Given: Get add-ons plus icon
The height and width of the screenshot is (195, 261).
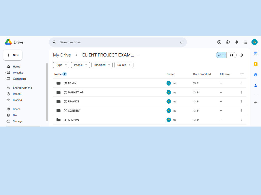Looking at the screenshot, I should 256,102.
